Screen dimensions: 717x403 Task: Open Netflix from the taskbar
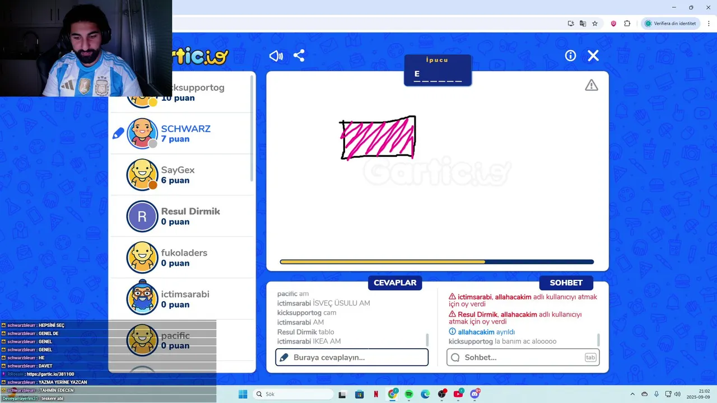376,394
